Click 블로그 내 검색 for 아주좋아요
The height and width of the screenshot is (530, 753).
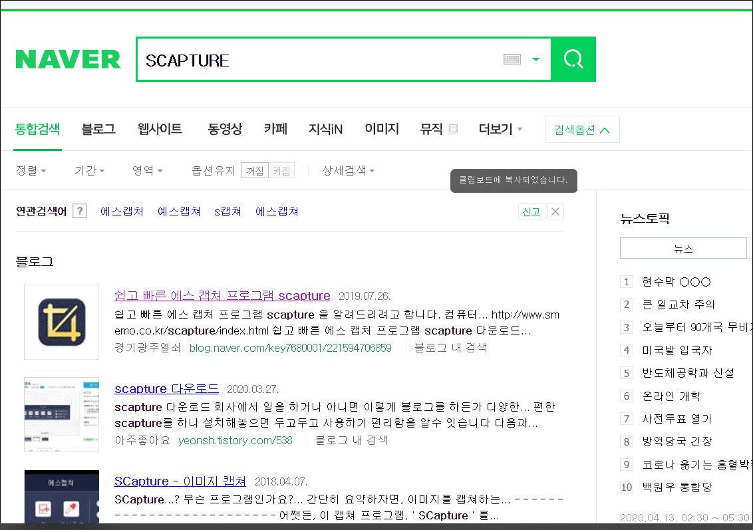click(x=351, y=441)
